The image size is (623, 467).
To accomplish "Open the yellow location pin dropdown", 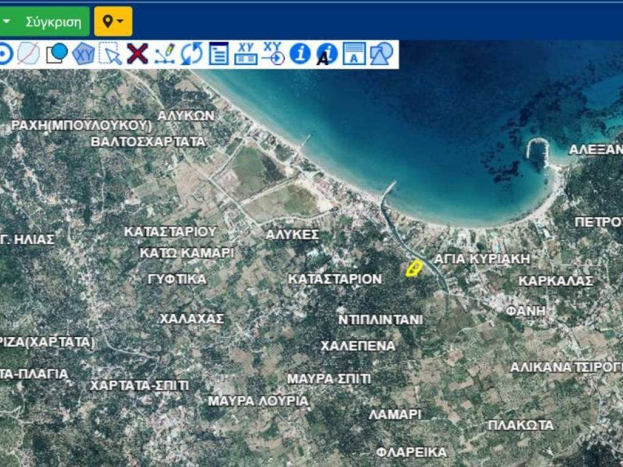I will point(113,22).
